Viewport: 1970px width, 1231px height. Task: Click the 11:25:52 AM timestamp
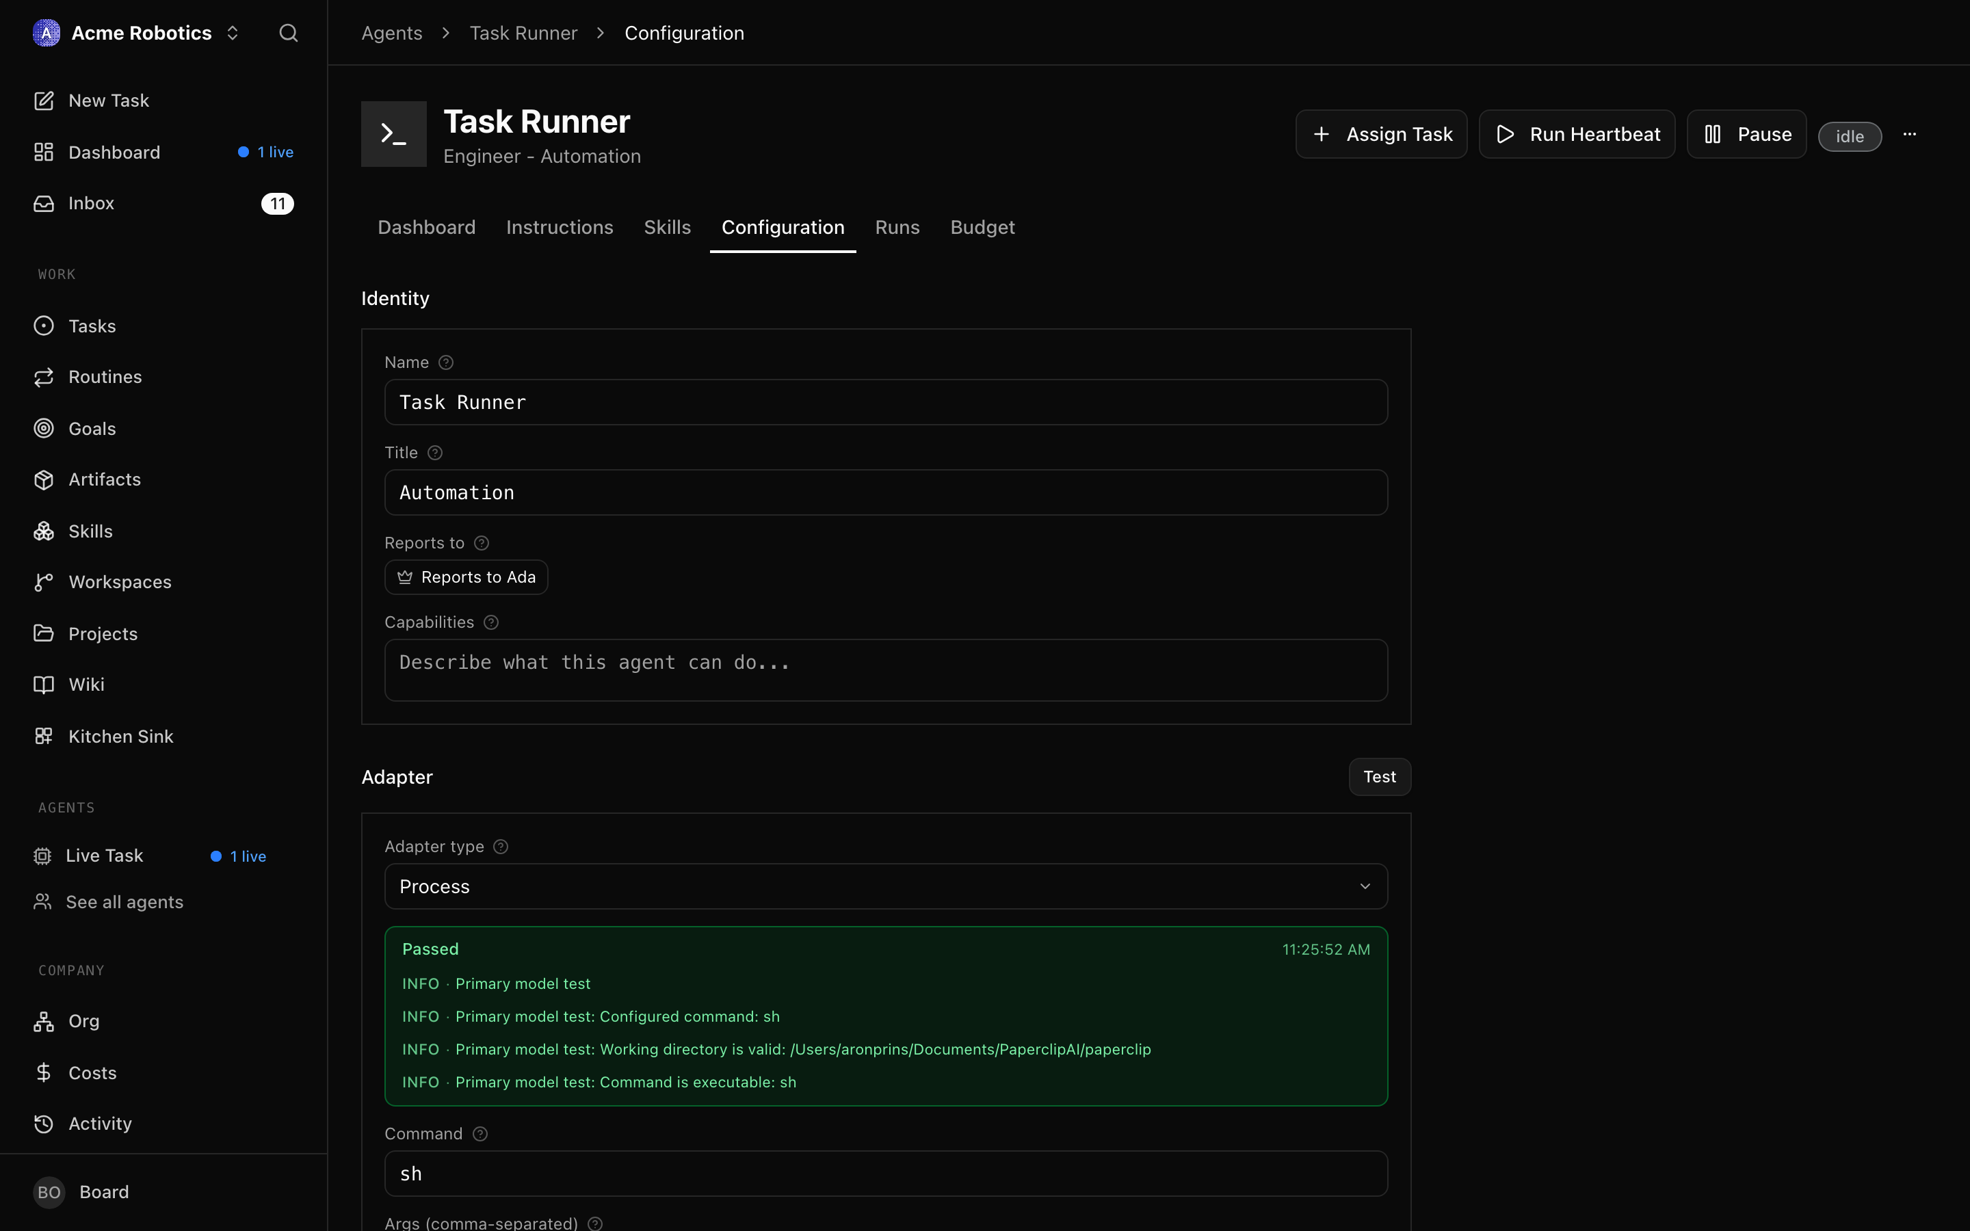[1326, 949]
